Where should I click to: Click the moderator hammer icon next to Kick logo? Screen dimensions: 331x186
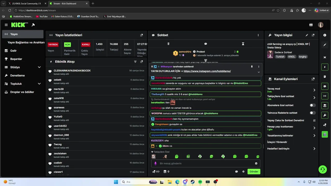pyautogui.click(x=33, y=25)
